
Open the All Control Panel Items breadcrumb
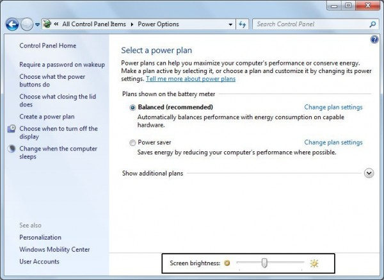click(x=94, y=24)
